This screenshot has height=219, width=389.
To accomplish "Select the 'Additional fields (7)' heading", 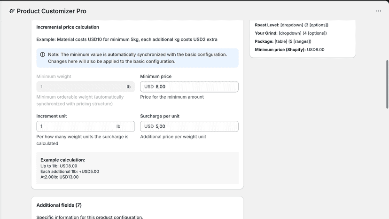I will point(59,205).
